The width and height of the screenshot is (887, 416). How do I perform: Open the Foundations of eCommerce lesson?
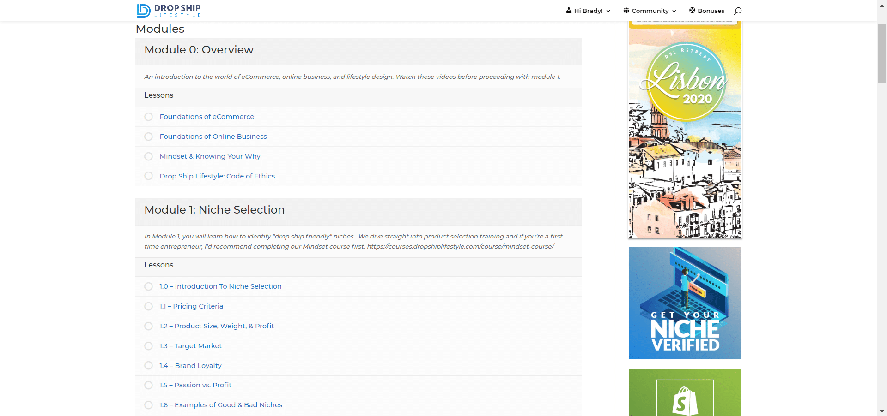[207, 117]
